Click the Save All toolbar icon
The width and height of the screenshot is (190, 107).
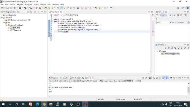[x=11, y=8]
